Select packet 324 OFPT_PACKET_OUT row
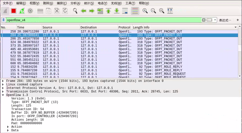Image resolution: width=242 pixels, height=133 pixels. pos(119,42)
